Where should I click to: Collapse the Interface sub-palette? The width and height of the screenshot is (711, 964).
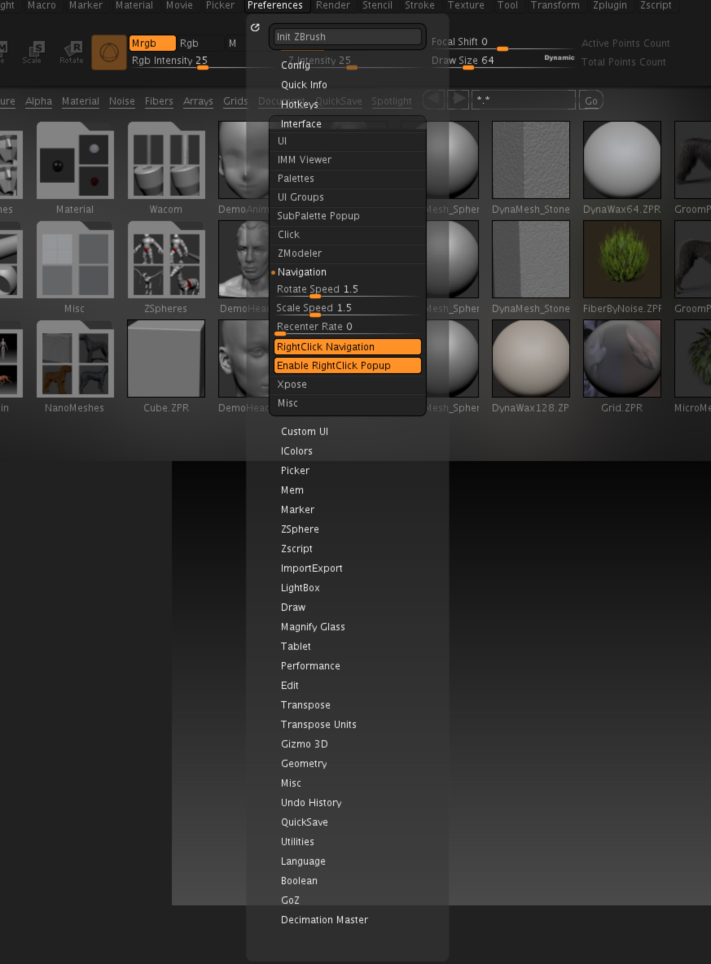coord(301,124)
